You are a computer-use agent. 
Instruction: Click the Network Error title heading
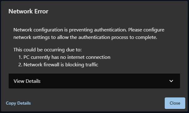(28, 12)
